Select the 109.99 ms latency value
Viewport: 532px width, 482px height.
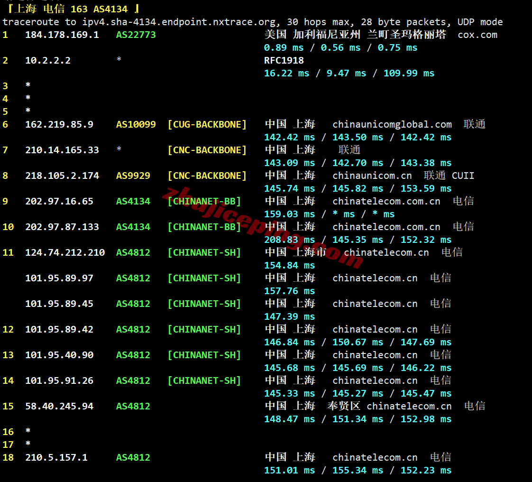pos(409,74)
